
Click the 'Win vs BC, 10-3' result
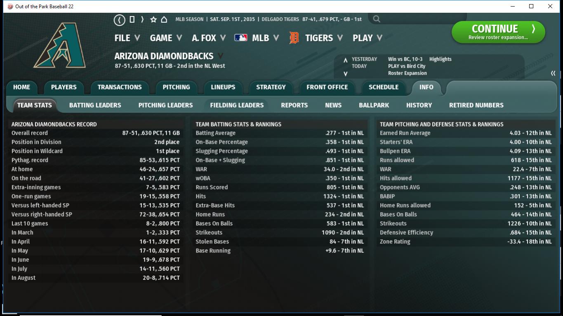pos(405,59)
